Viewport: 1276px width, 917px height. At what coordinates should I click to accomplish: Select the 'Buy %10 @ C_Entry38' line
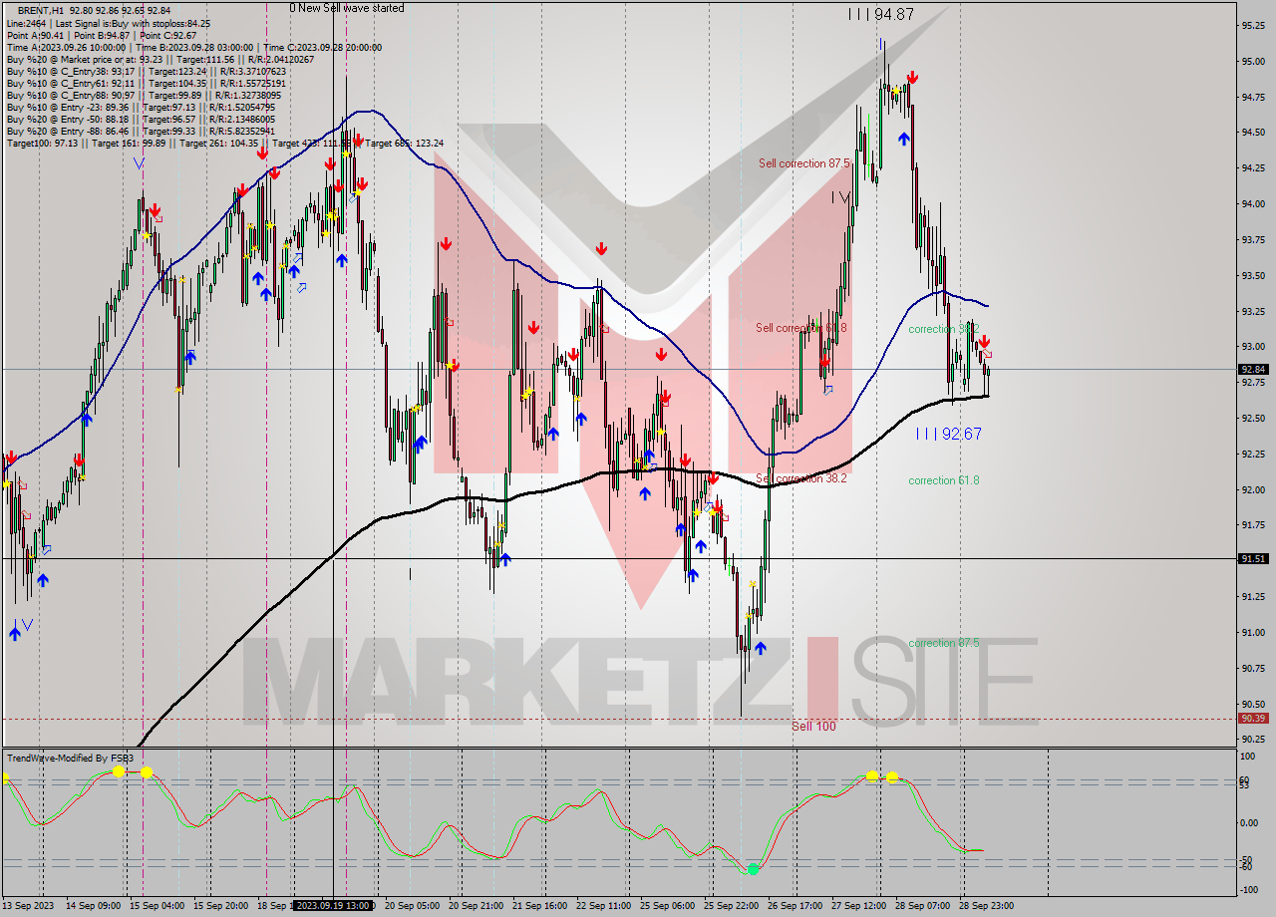click(x=147, y=71)
